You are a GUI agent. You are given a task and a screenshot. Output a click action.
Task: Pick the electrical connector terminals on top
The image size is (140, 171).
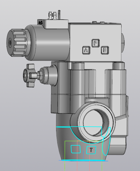[x=55, y=15]
